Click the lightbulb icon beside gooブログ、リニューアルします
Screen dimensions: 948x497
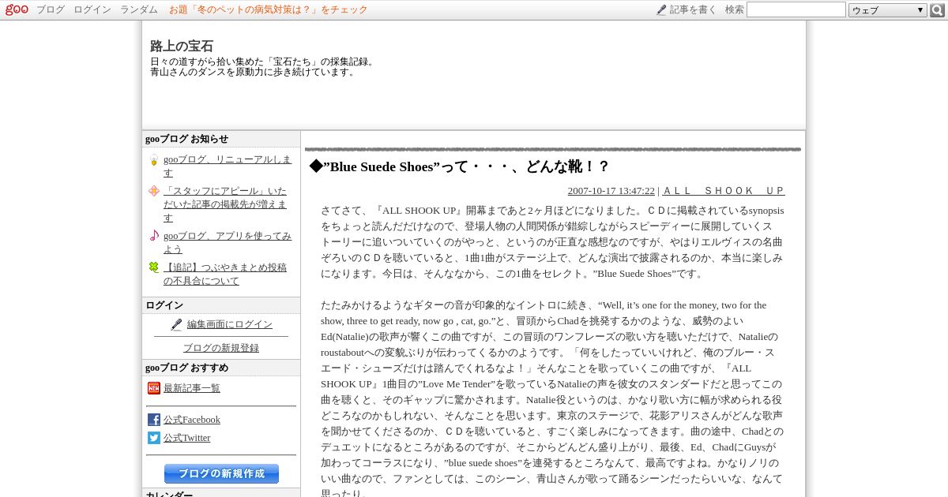153,160
